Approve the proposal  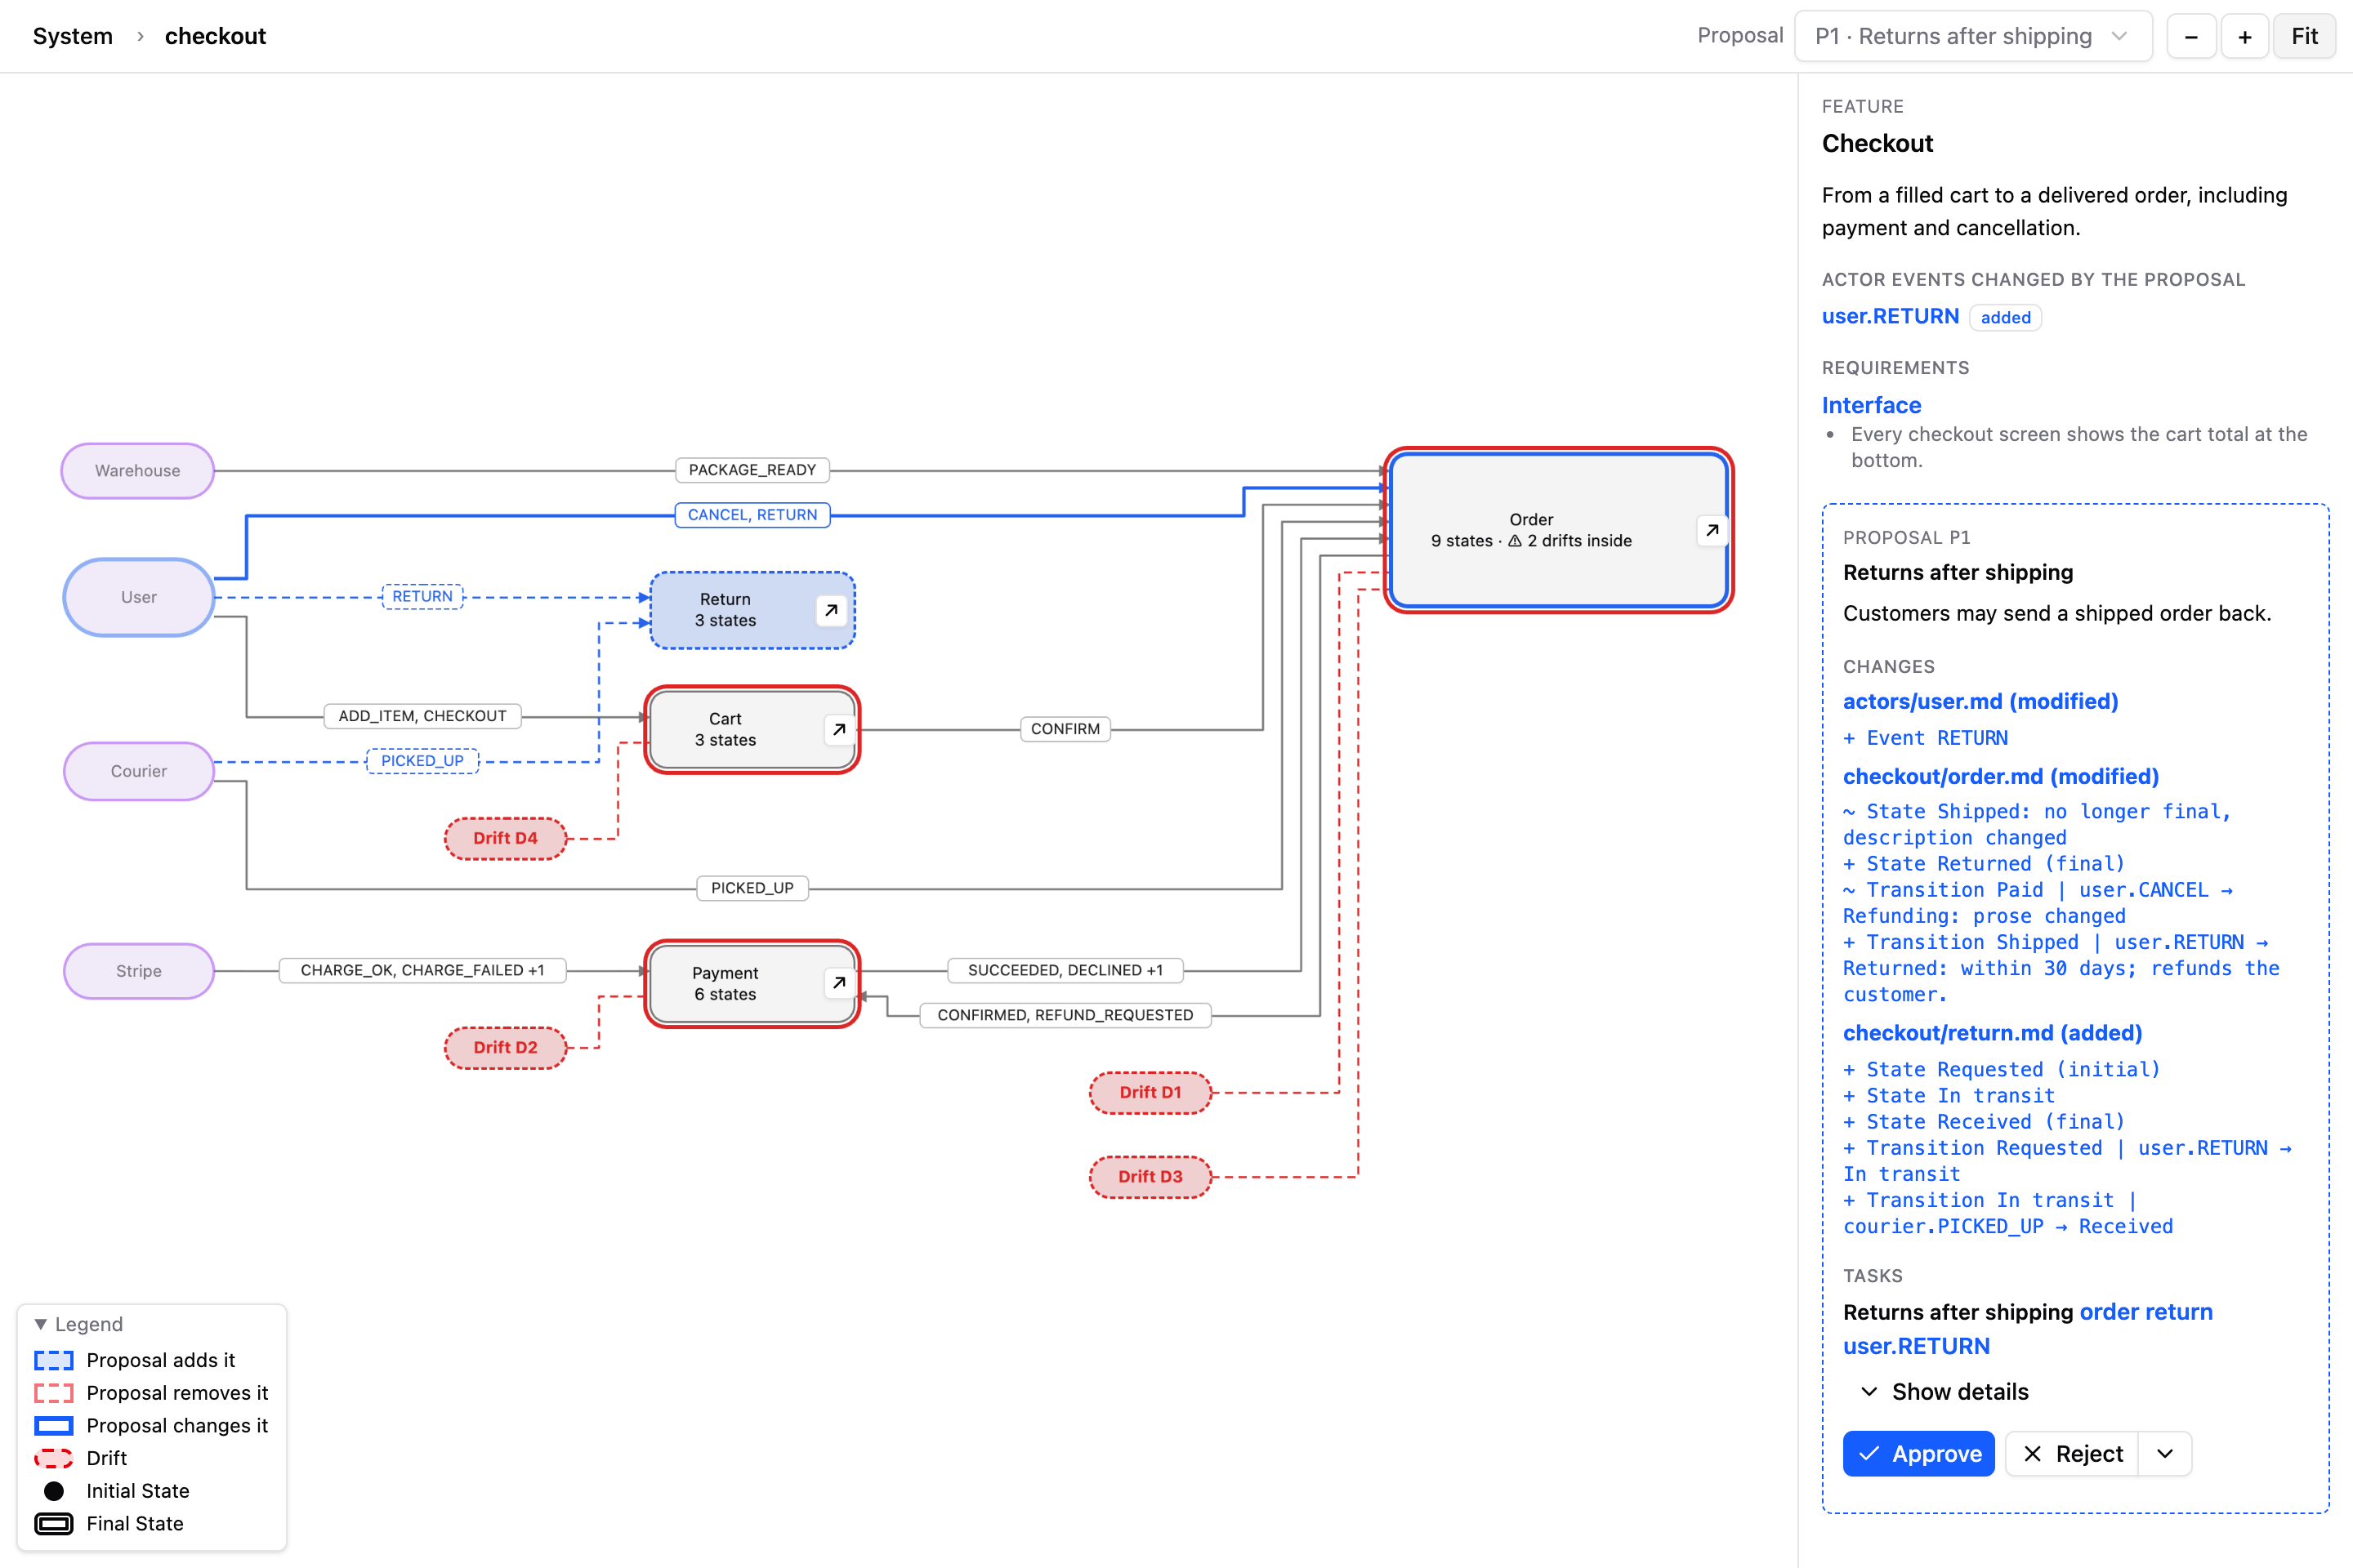coord(1919,1454)
